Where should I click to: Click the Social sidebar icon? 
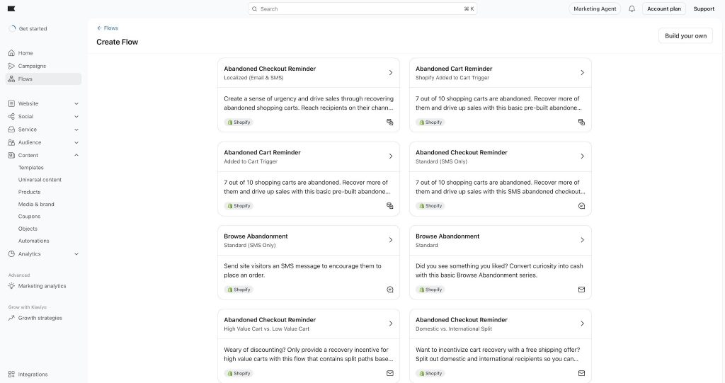coord(11,117)
